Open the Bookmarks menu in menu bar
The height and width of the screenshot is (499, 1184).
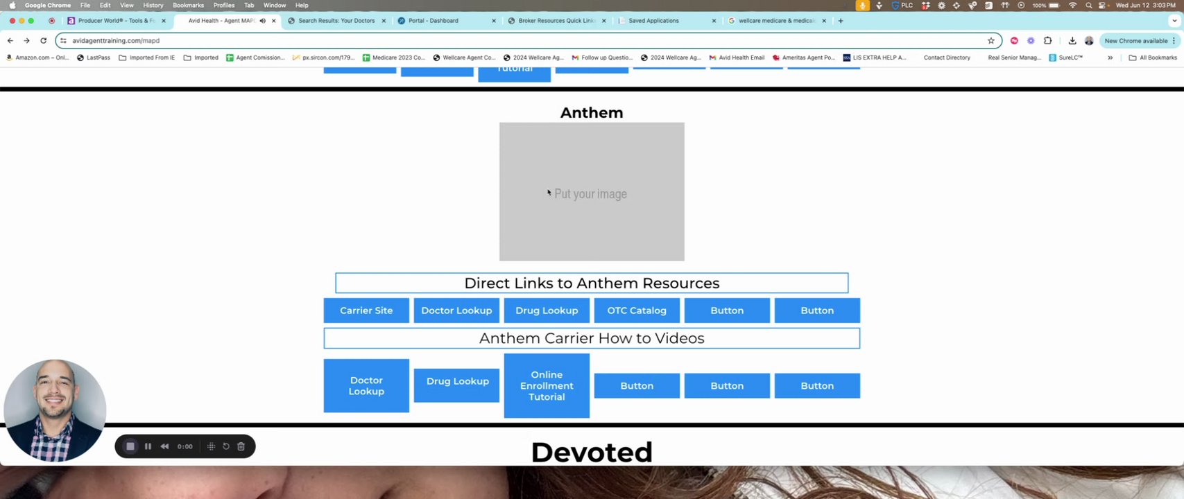point(189,5)
